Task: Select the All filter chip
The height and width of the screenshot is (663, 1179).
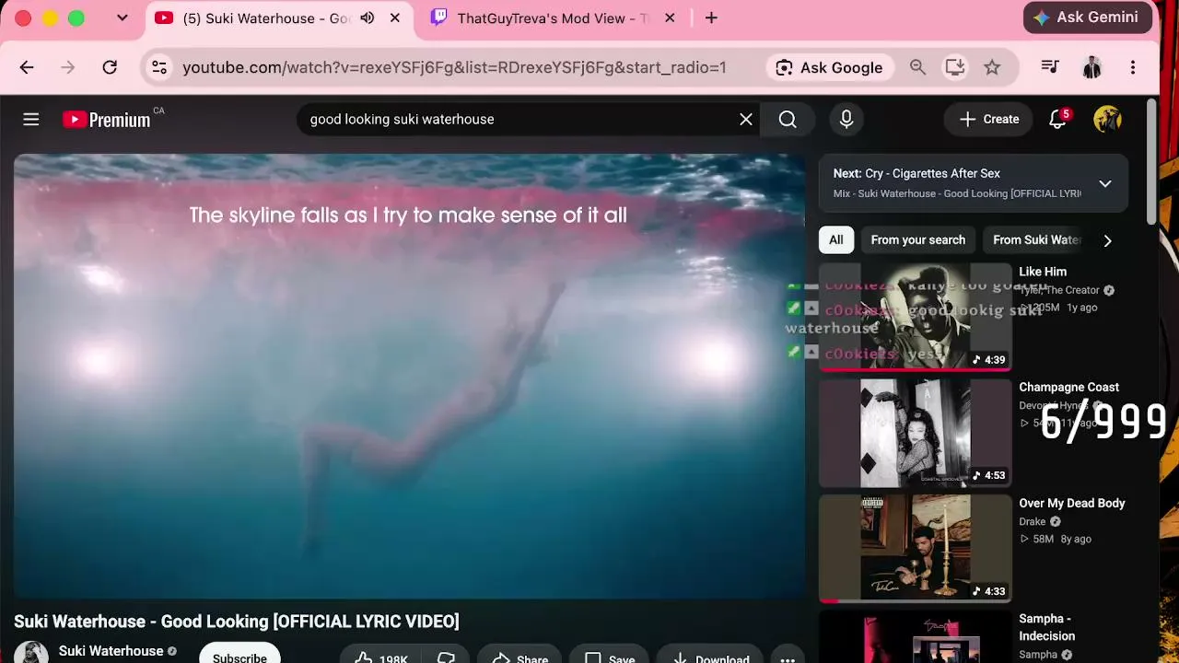Action: [836, 240]
